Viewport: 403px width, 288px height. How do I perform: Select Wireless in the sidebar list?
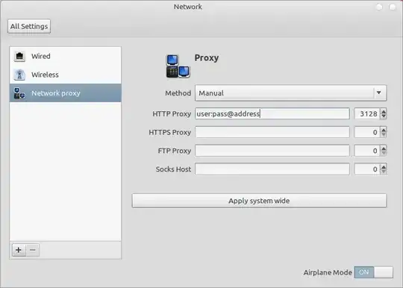point(65,75)
